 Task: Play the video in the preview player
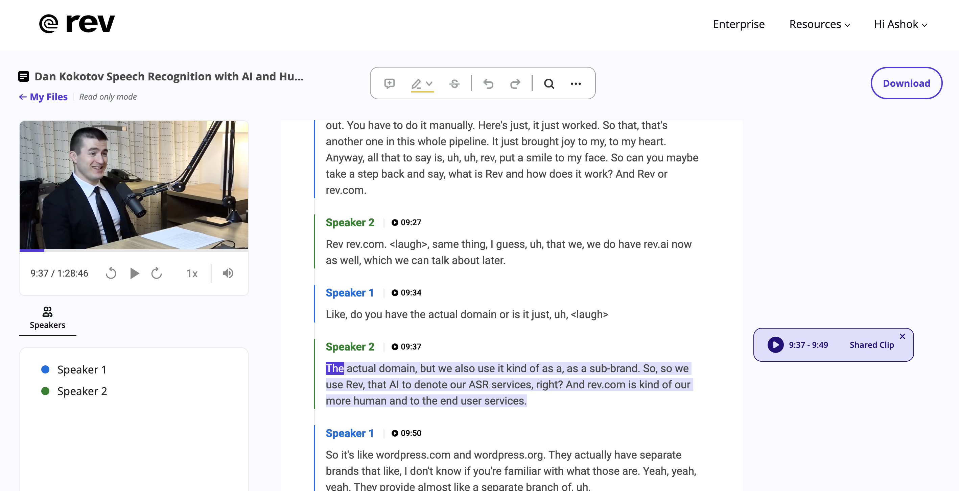(x=134, y=273)
